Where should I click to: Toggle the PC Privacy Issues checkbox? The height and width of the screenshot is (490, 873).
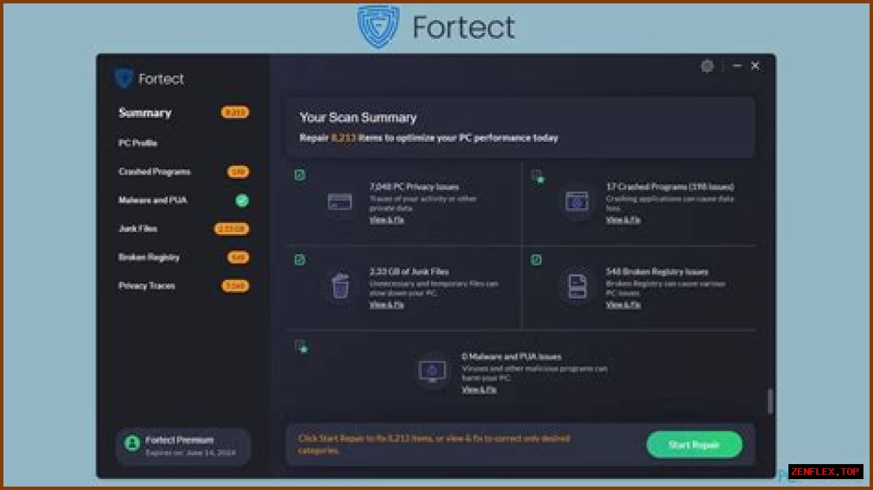click(300, 175)
